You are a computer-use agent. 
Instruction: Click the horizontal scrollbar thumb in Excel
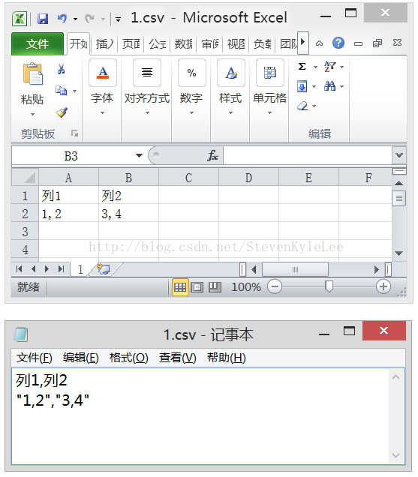tap(295, 269)
